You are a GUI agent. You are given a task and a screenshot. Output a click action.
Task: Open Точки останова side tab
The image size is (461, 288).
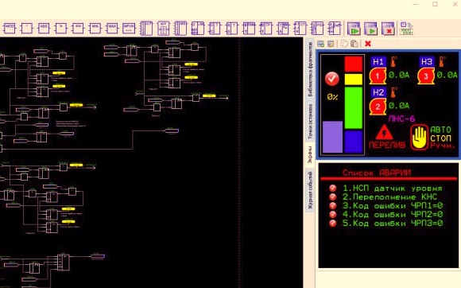coord(310,121)
